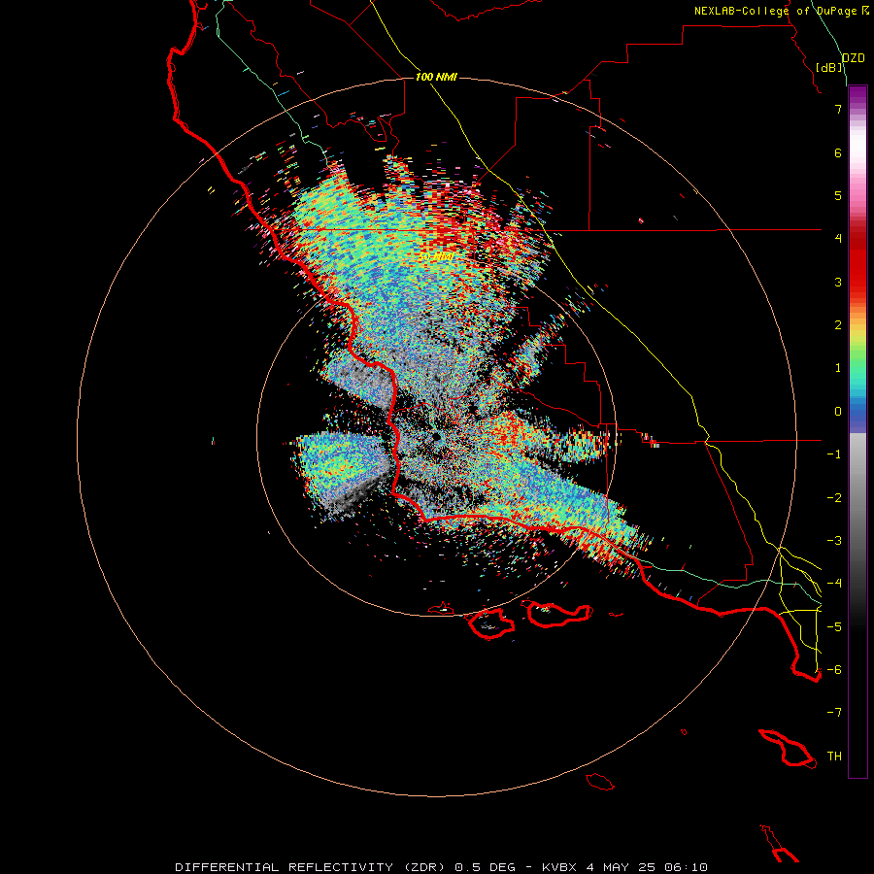Click the differential reflectivity caption at bottom
The image size is (874, 874).
[x=442, y=867]
